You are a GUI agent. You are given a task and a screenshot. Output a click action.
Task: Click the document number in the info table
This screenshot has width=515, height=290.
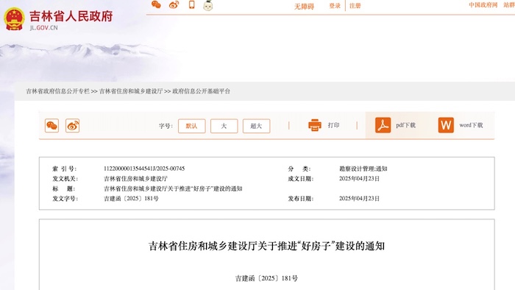pos(131,199)
